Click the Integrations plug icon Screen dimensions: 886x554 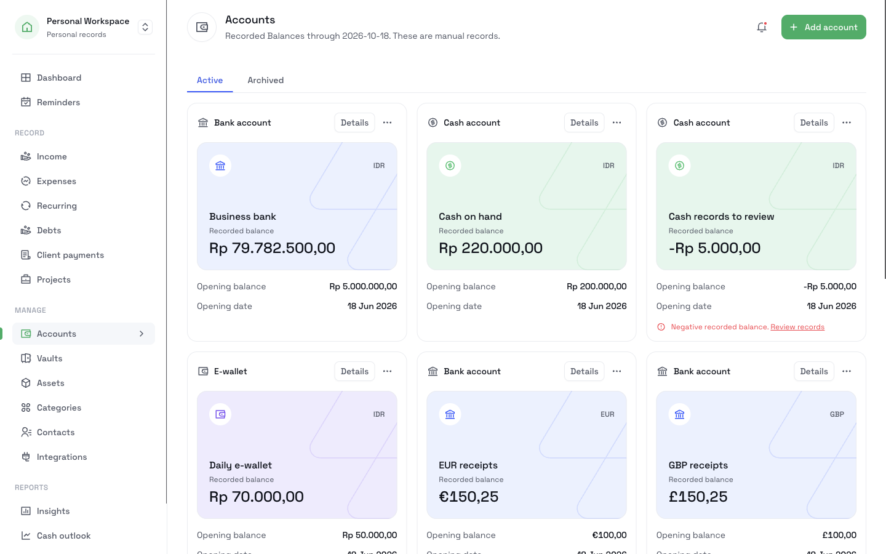pos(26,457)
